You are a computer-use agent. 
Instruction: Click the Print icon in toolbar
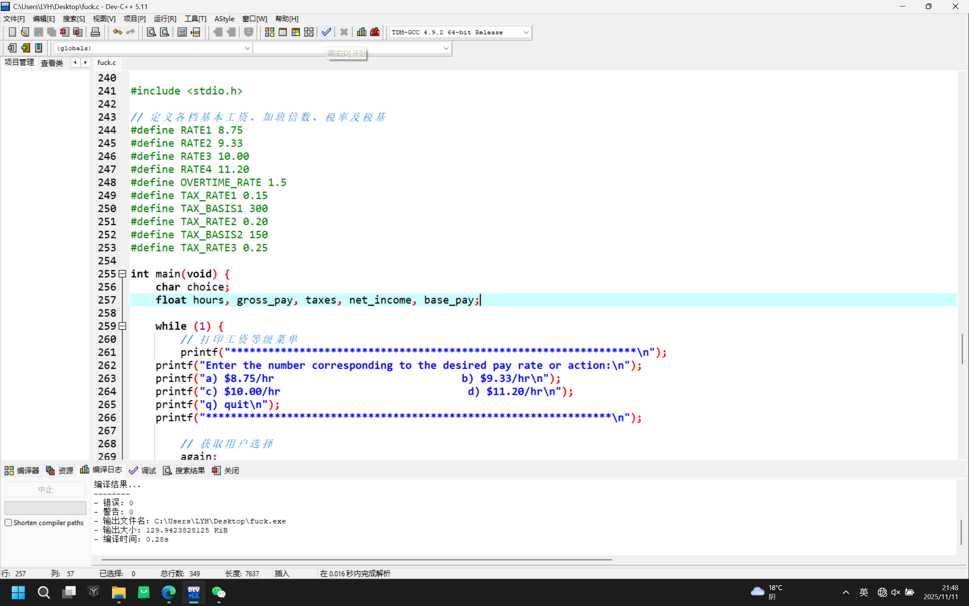pyautogui.click(x=95, y=32)
